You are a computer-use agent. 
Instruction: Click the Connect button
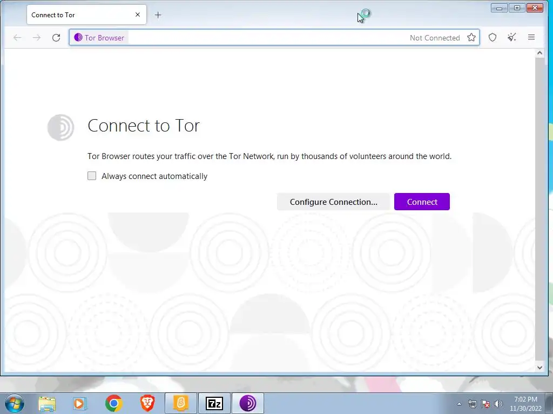[422, 202]
